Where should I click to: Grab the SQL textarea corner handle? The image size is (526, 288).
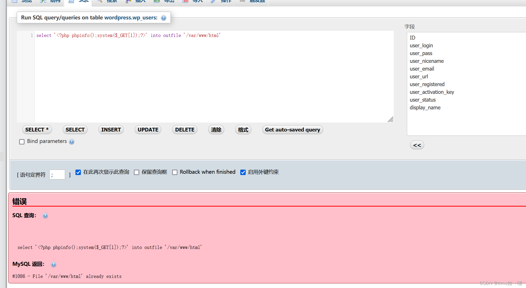pos(390,119)
